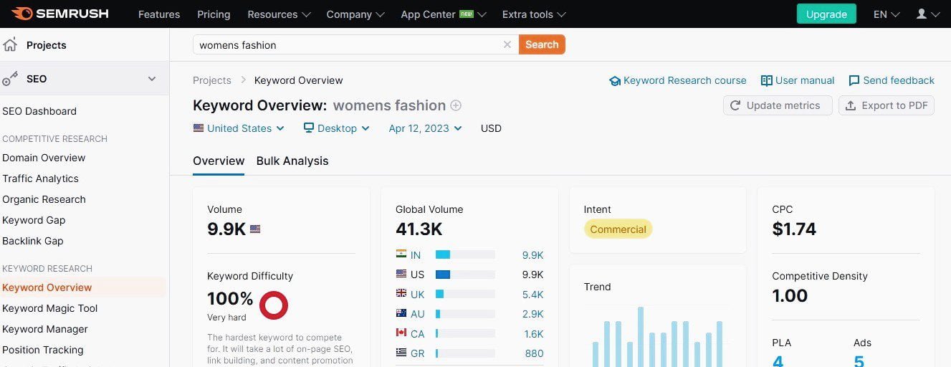Click the 880 GR volume value
The height and width of the screenshot is (367, 951).
[535, 353]
